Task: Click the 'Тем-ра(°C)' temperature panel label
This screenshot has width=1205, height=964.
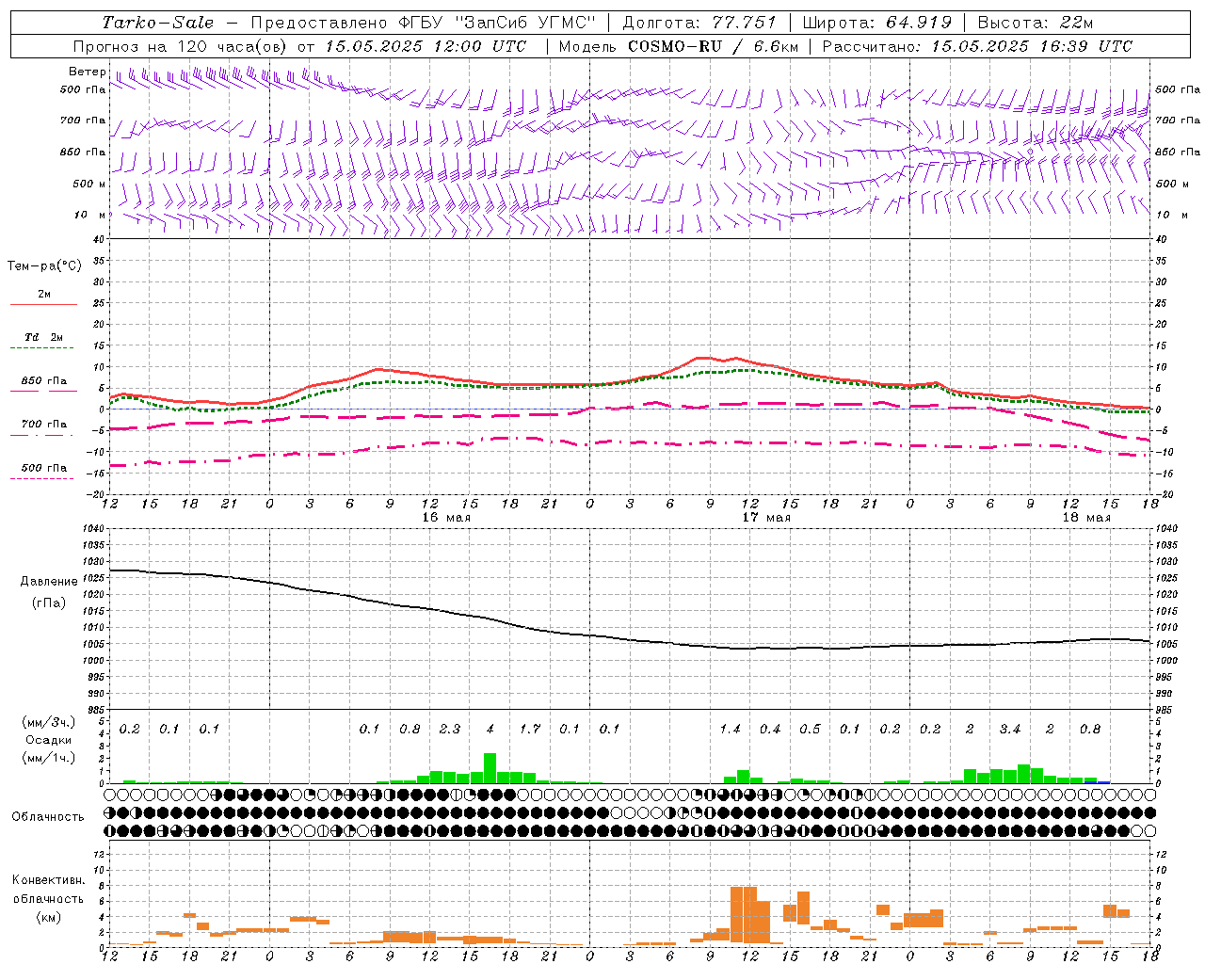Action: tap(44, 266)
